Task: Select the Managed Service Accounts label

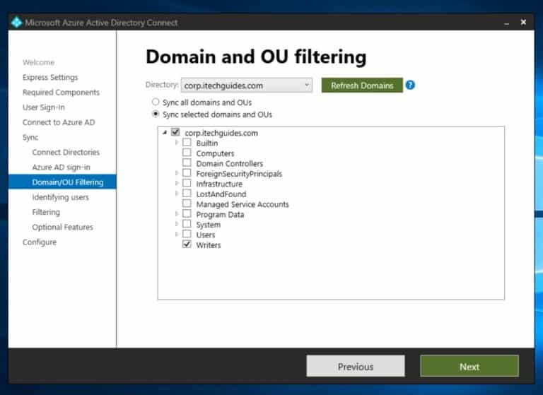Action: pyautogui.click(x=243, y=204)
